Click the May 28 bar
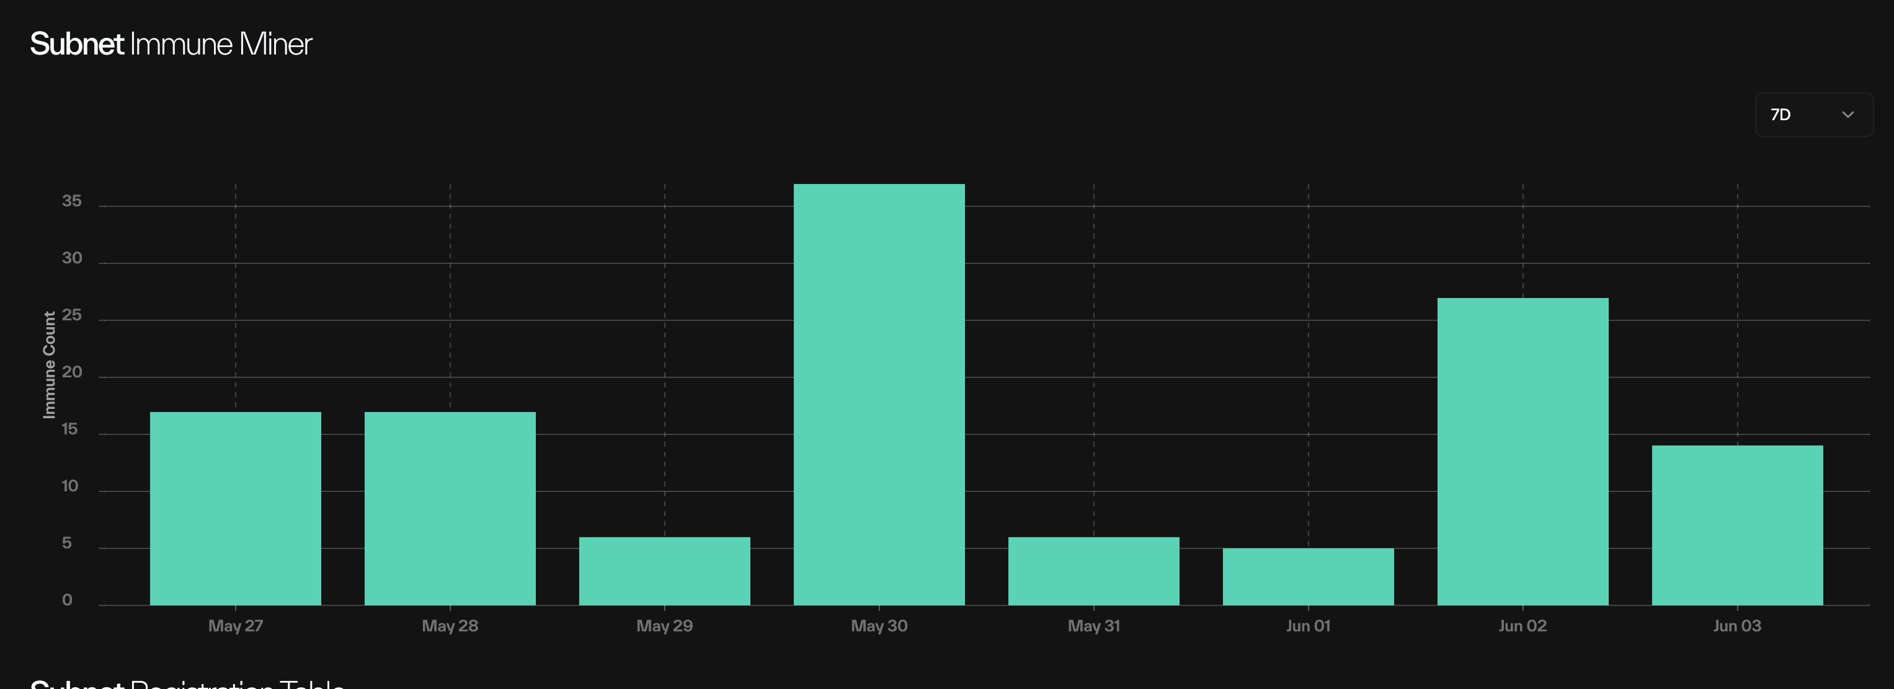This screenshot has width=1894, height=689. 450,508
